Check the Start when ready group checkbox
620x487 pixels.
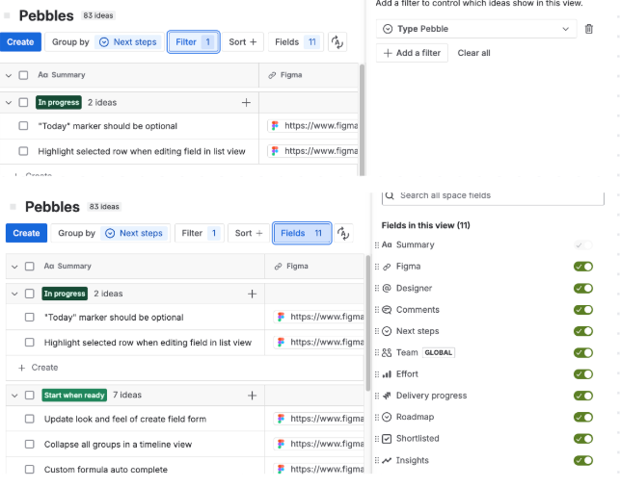[x=29, y=396]
